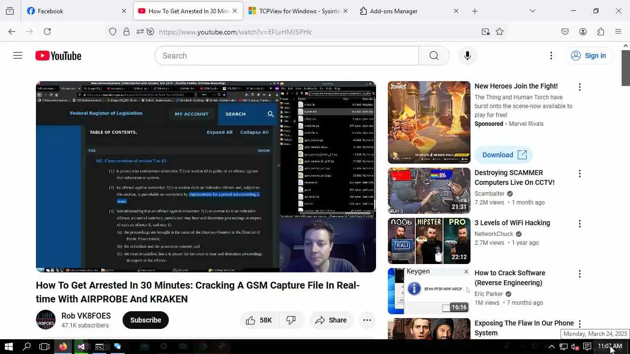Screen dimensions: 630x354
Task: Open the extensions puzzle menu
Action: [x=600, y=31]
